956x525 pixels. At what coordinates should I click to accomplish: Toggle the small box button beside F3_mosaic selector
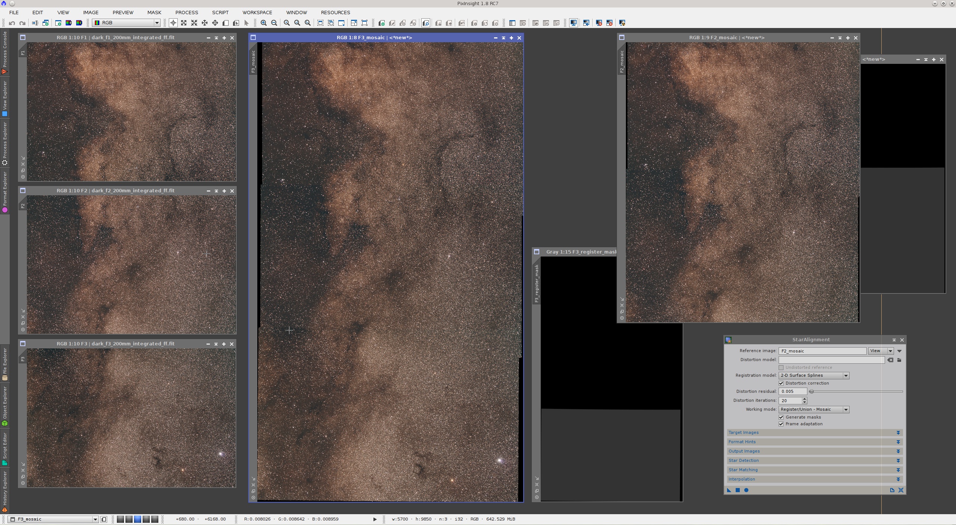104,519
